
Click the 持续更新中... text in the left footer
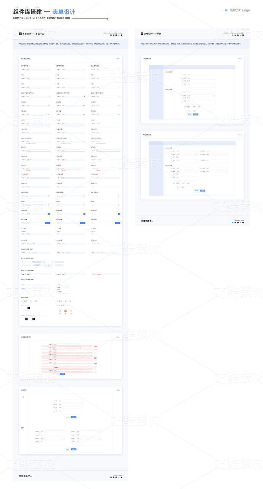point(26,476)
